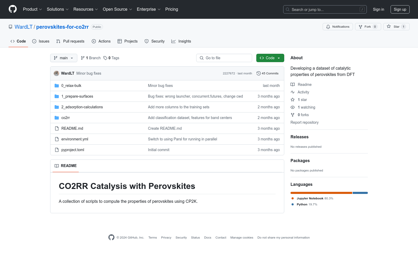Screen dimensions: 418x261
Task: Click the eye icon beside 1 watching
Action: [x=293, y=107]
